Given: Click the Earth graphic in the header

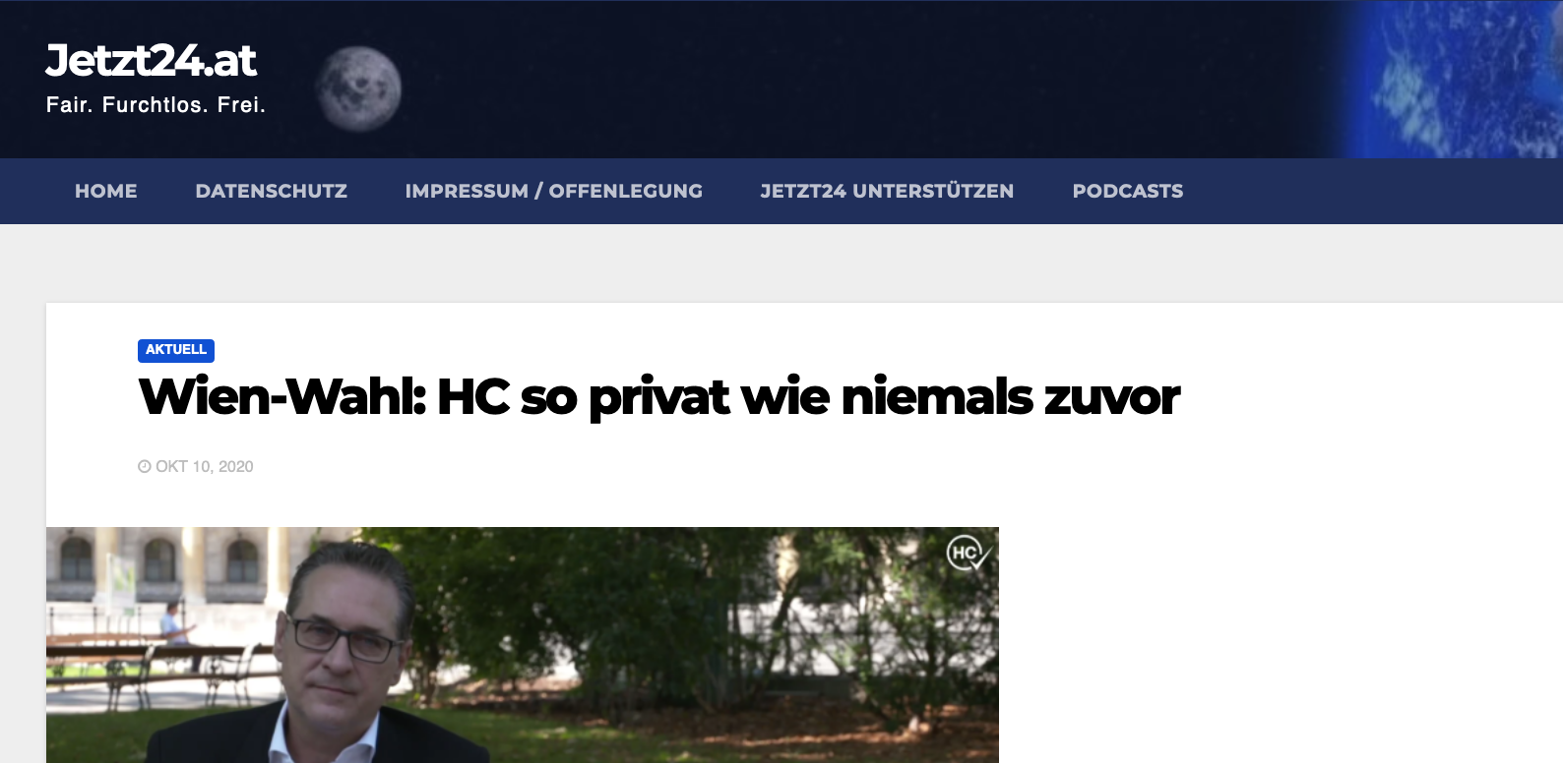Looking at the screenshot, I should [x=1447, y=79].
